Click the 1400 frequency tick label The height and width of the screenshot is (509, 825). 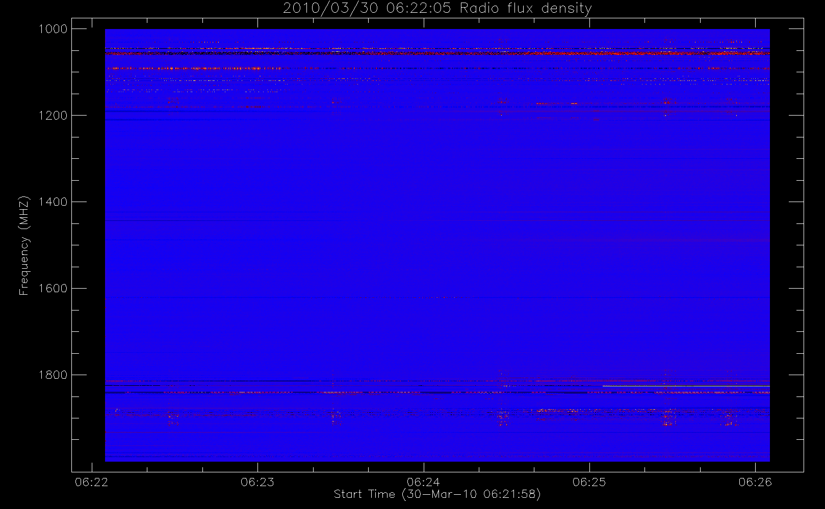[53, 202]
